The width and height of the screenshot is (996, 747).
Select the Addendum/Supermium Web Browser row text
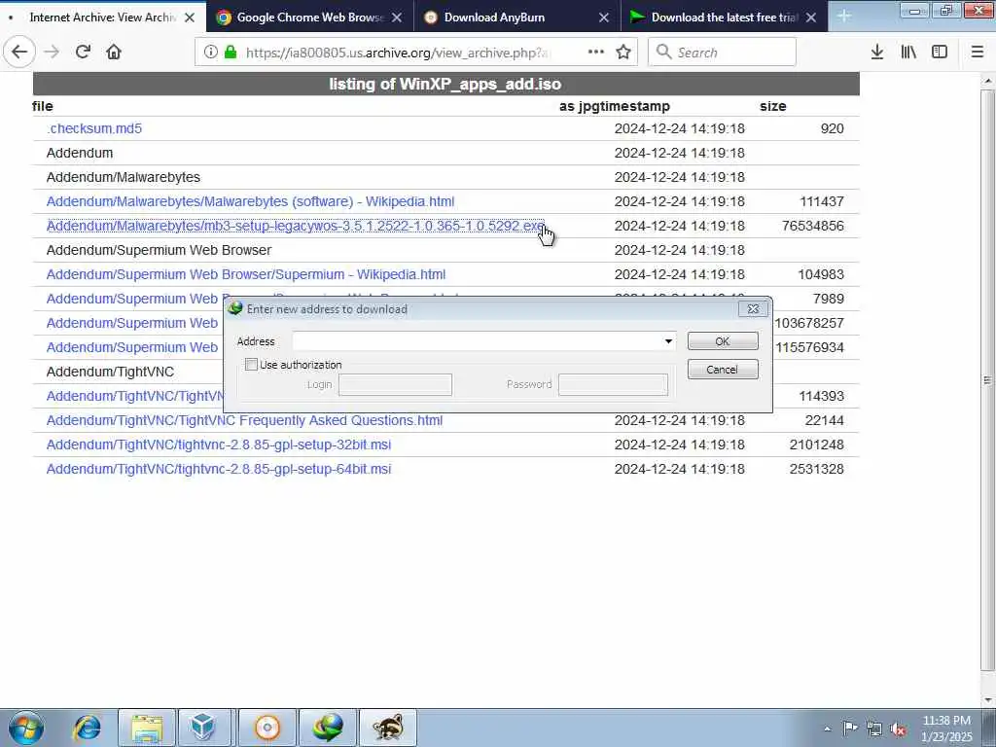[159, 250]
